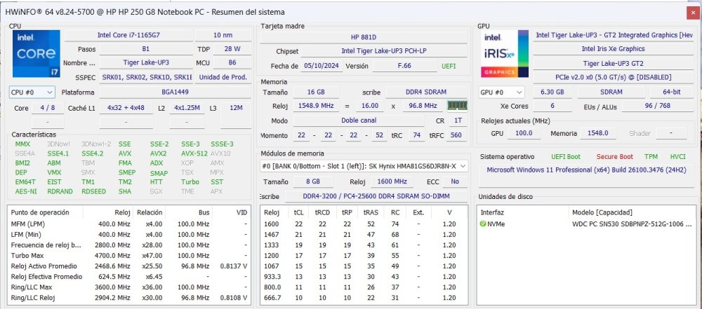Click the green NVMe status checkmark icon
Image resolution: width=702 pixels, height=309 pixels.
(483, 224)
